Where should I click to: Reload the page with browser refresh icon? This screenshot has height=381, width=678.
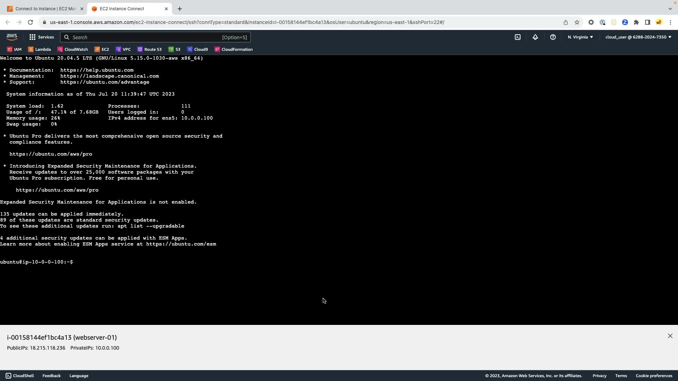(x=30, y=22)
